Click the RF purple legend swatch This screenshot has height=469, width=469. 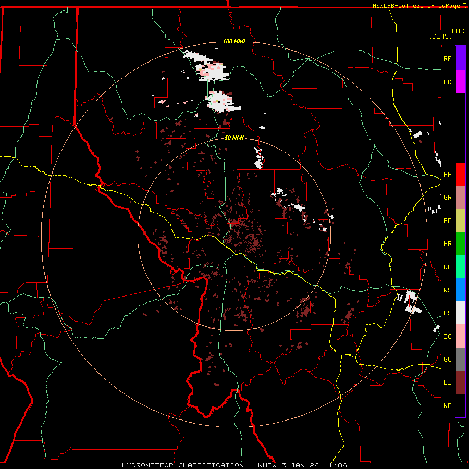[x=460, y=58]
